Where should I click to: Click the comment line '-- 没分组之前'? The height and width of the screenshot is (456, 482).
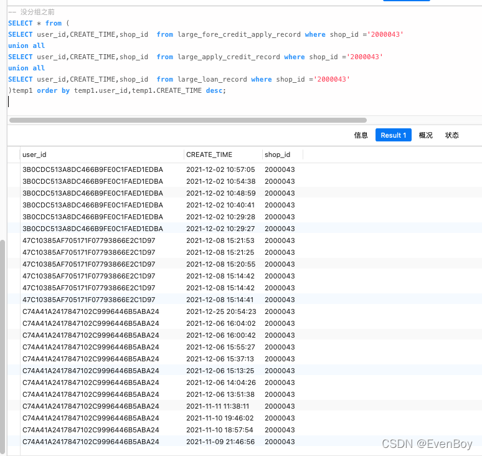tap(31, 12)
